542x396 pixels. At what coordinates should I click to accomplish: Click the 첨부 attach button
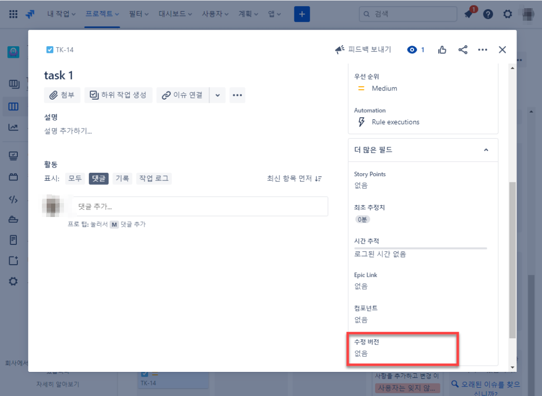pos(62,95)
